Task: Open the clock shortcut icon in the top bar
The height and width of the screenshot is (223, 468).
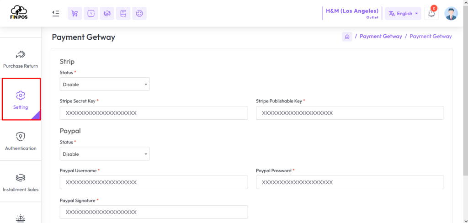Action: coord(91,13)
